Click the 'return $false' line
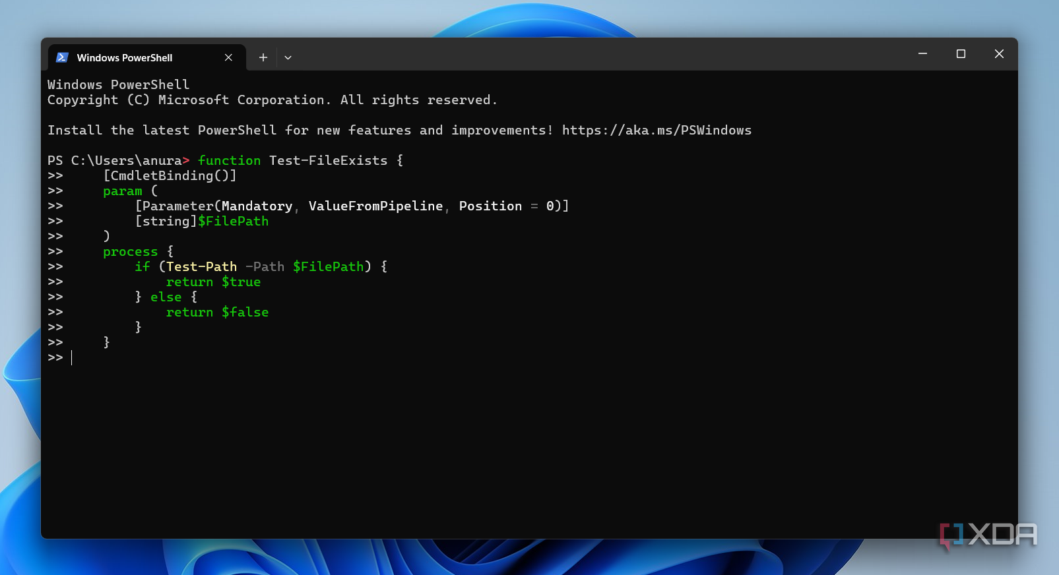Screen dimensions: 1059x575 click(217, 312)
